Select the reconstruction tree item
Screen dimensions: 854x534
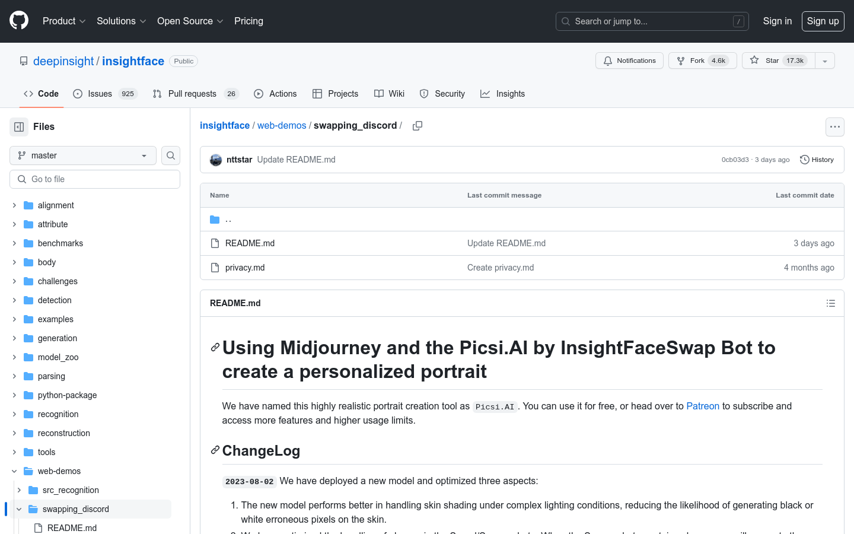[64, 433]
